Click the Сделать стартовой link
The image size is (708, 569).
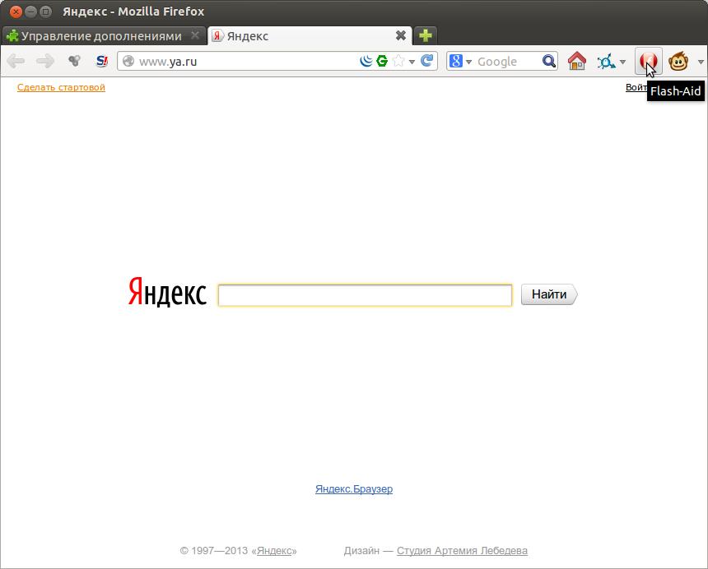[61, 87]
